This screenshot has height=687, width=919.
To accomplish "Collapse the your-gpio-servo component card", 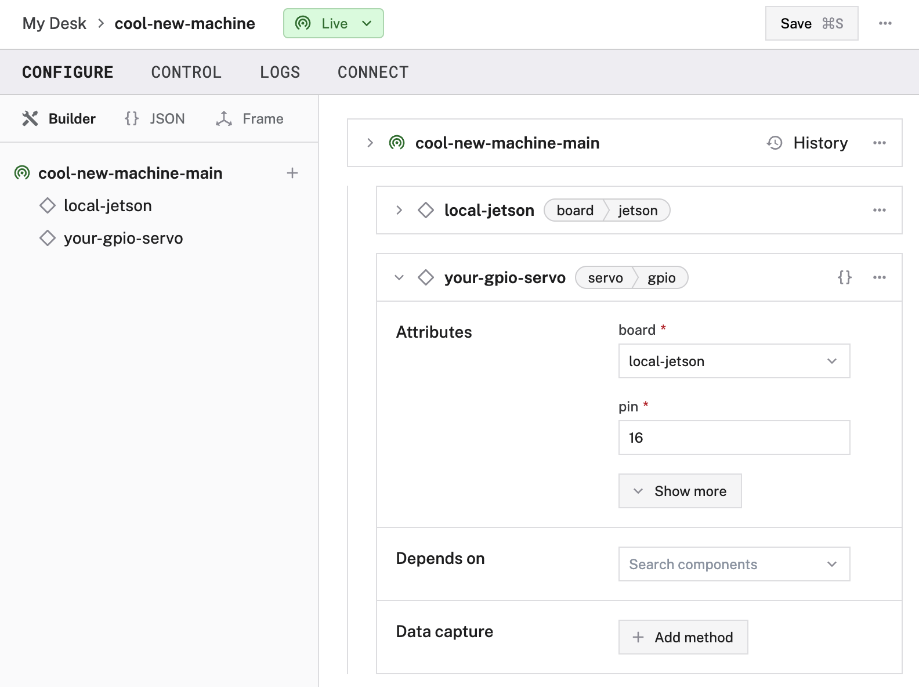I will point(399,277).
